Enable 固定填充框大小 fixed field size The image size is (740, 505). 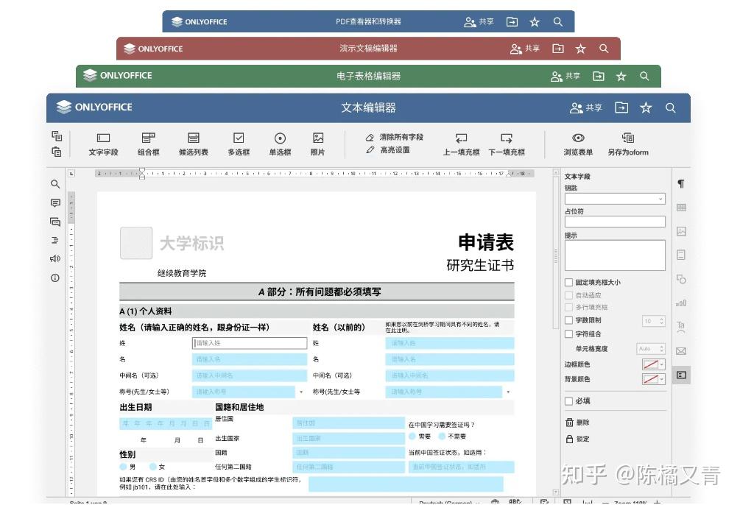pyautogui.click(x=569, y=281)
